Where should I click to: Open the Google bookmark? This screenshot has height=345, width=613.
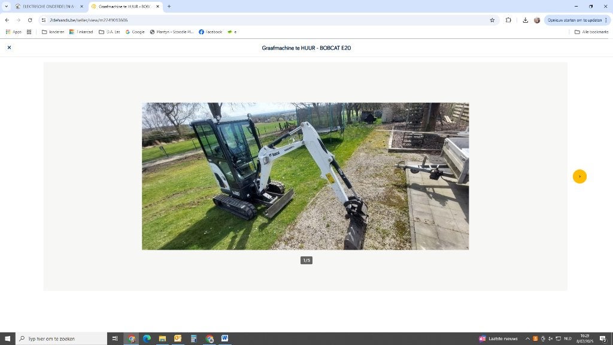tap(135, 32)
